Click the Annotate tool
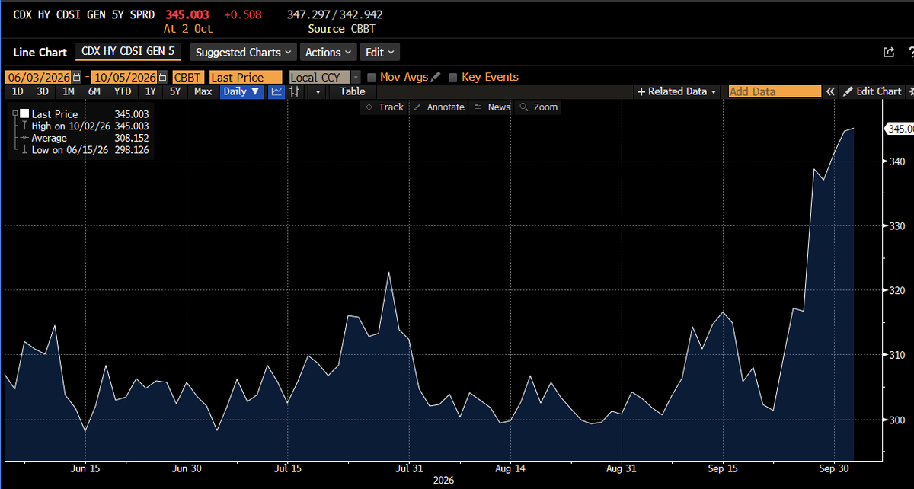914x489 pixels. click(439, 107)
